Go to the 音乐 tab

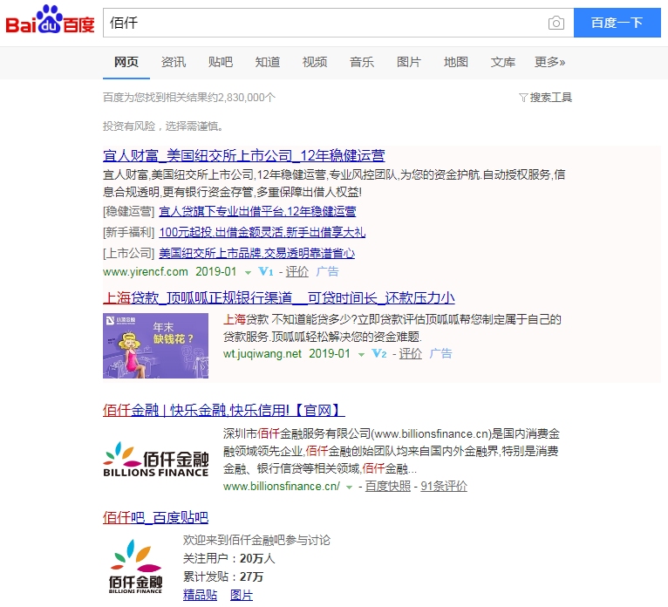(362, 62)
